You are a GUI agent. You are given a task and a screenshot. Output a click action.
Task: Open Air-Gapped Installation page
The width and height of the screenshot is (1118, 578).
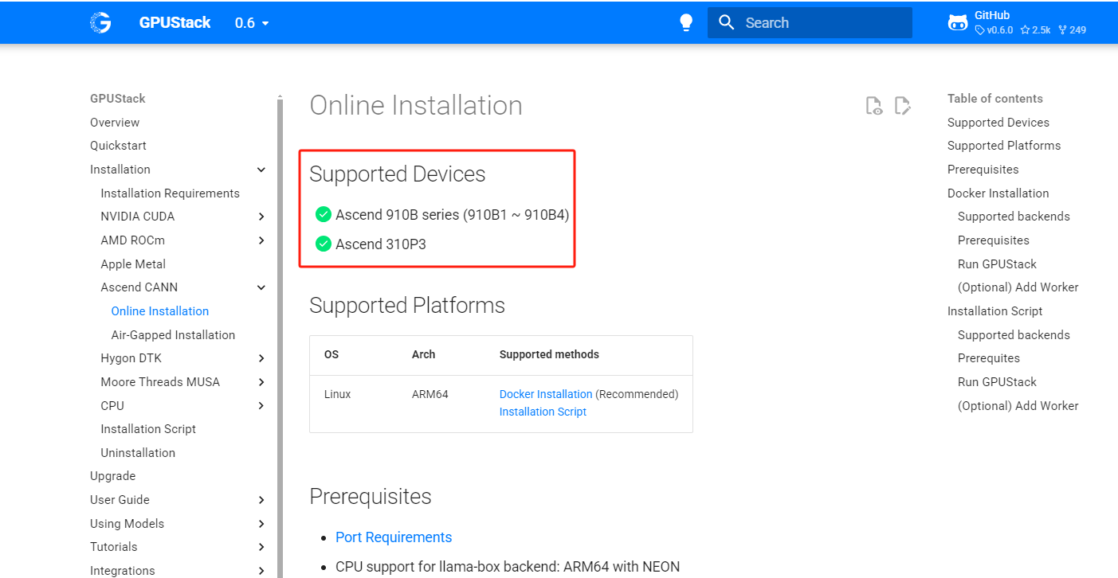173,335
